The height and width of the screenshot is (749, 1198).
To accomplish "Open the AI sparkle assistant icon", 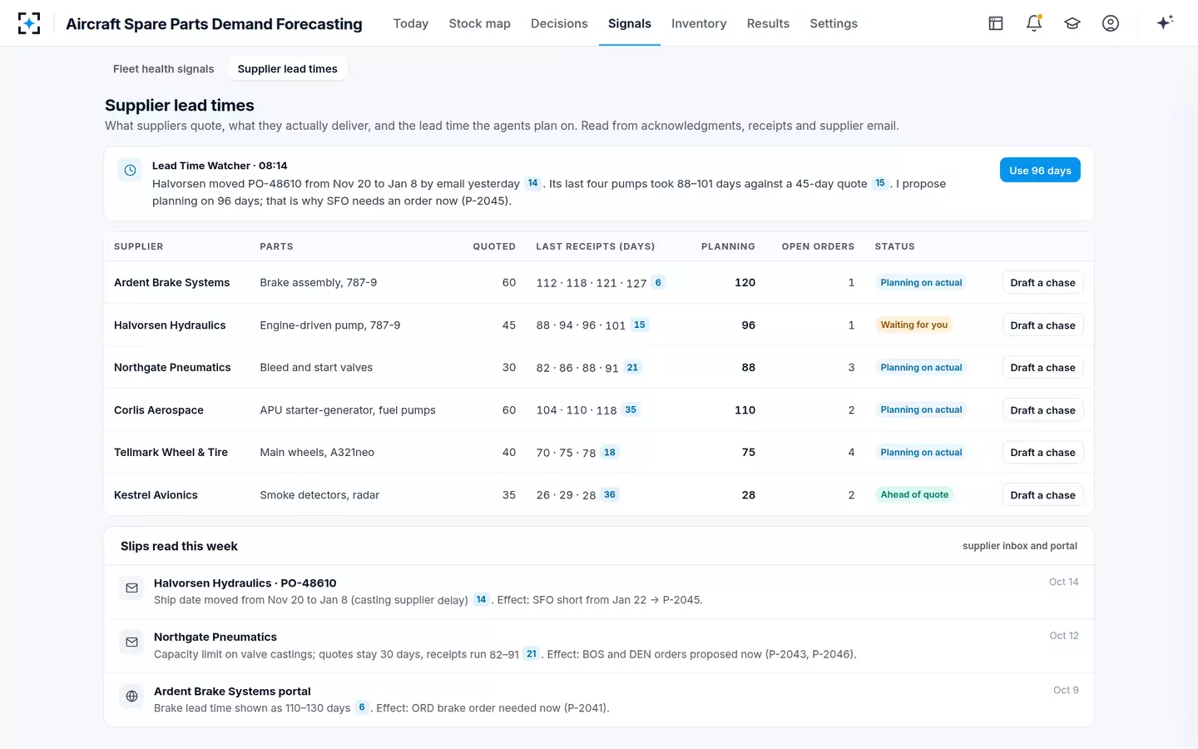I will click(x=1165, y=23).
